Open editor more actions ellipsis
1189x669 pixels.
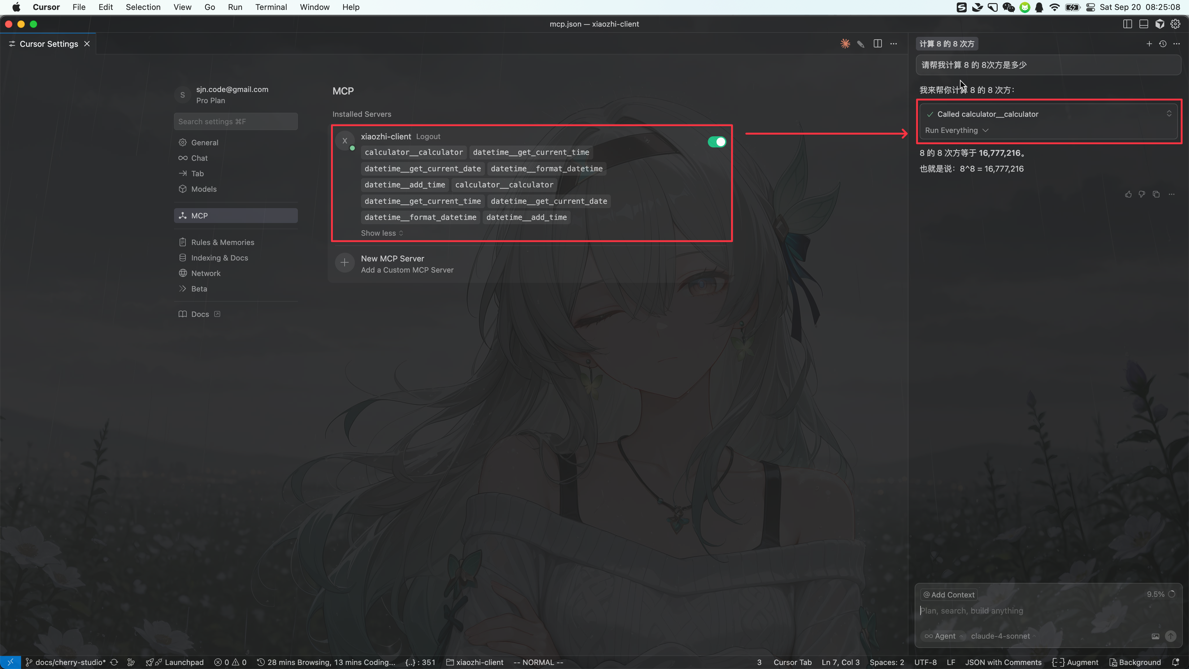click(x=894, y=44)
